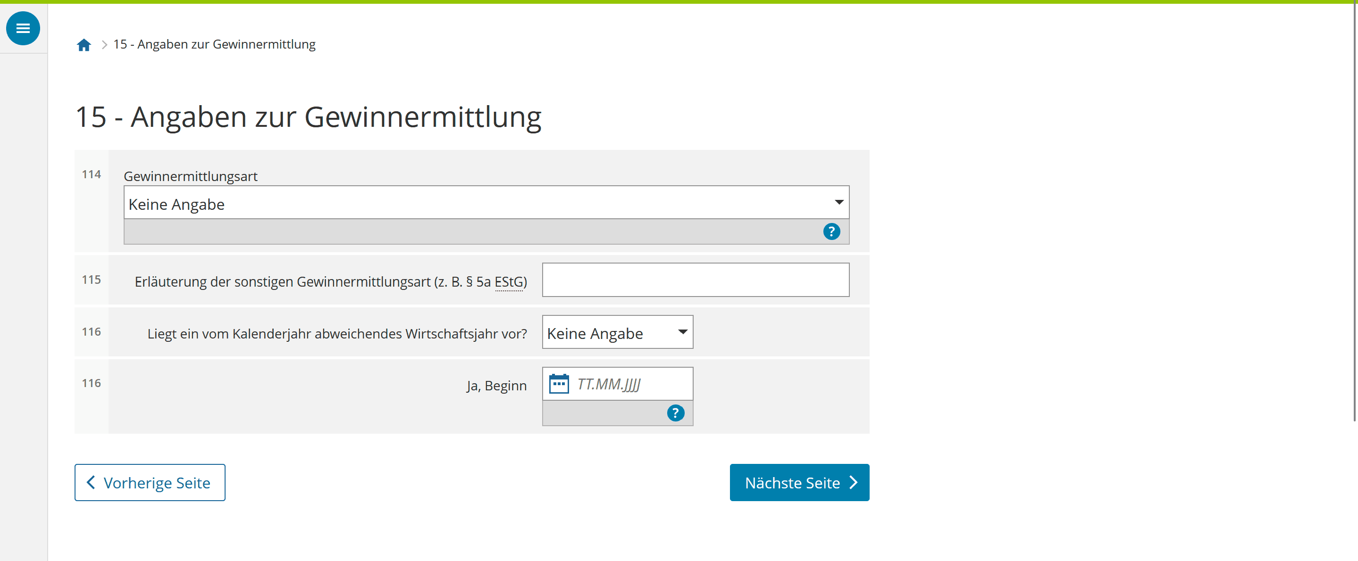This screenshot has height=561, width=1358.
Task: Click the Wirtschaftsjahr question label
Action: [337, 334]
